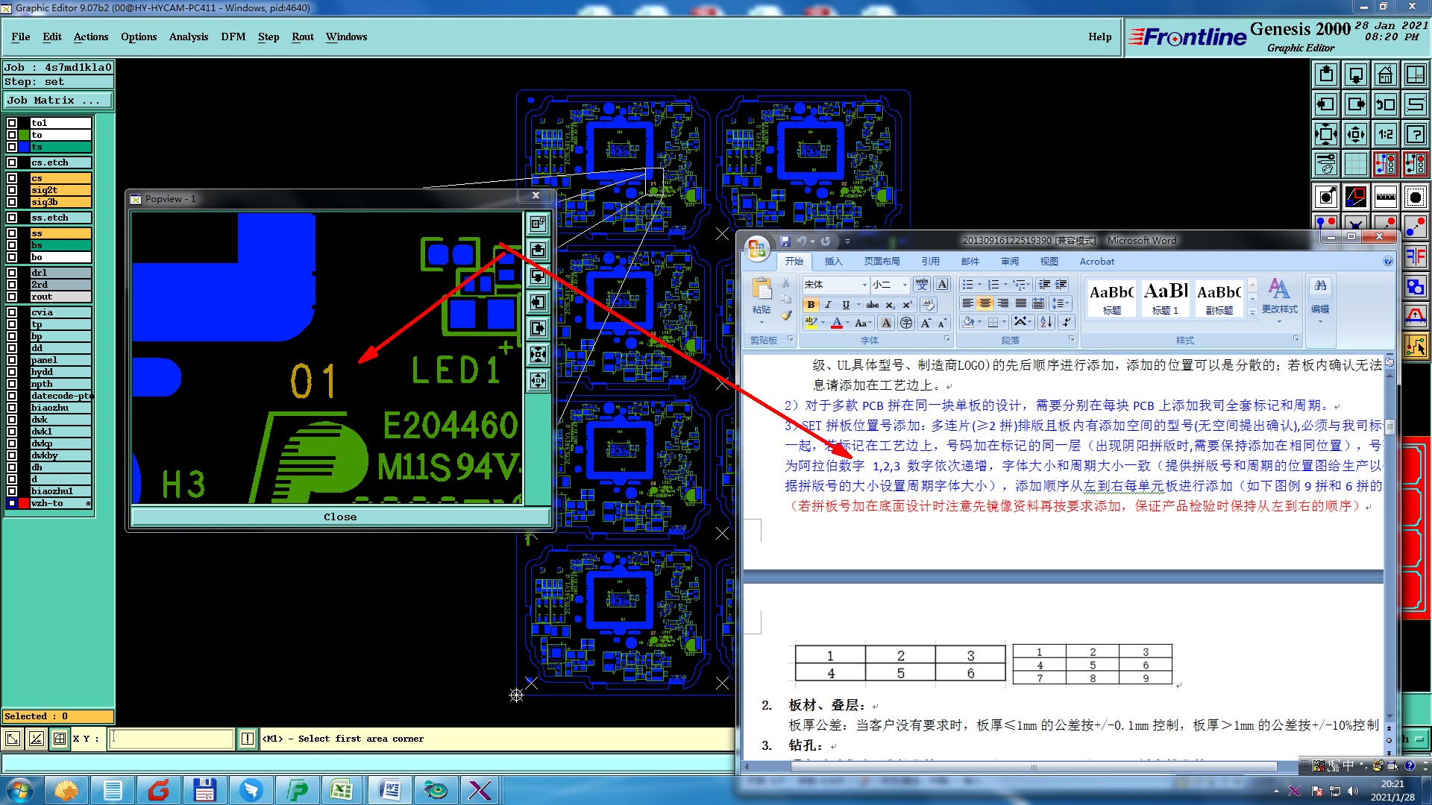1432x805 pixels.
Task: Click the Job Matrix button
Action: tap(58, 100)
